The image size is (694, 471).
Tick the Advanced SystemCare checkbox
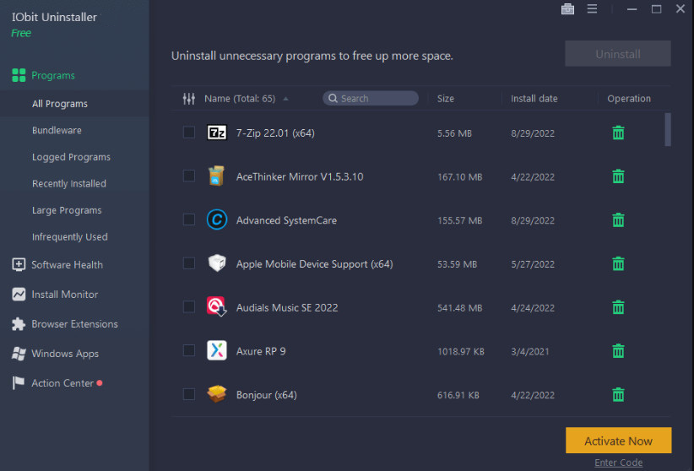[x=189, y=219]
